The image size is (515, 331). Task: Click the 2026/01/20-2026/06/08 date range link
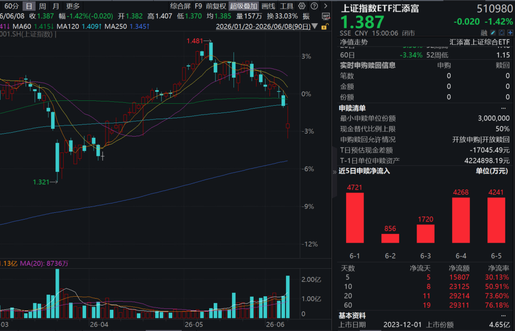click(x=263, y=26)
